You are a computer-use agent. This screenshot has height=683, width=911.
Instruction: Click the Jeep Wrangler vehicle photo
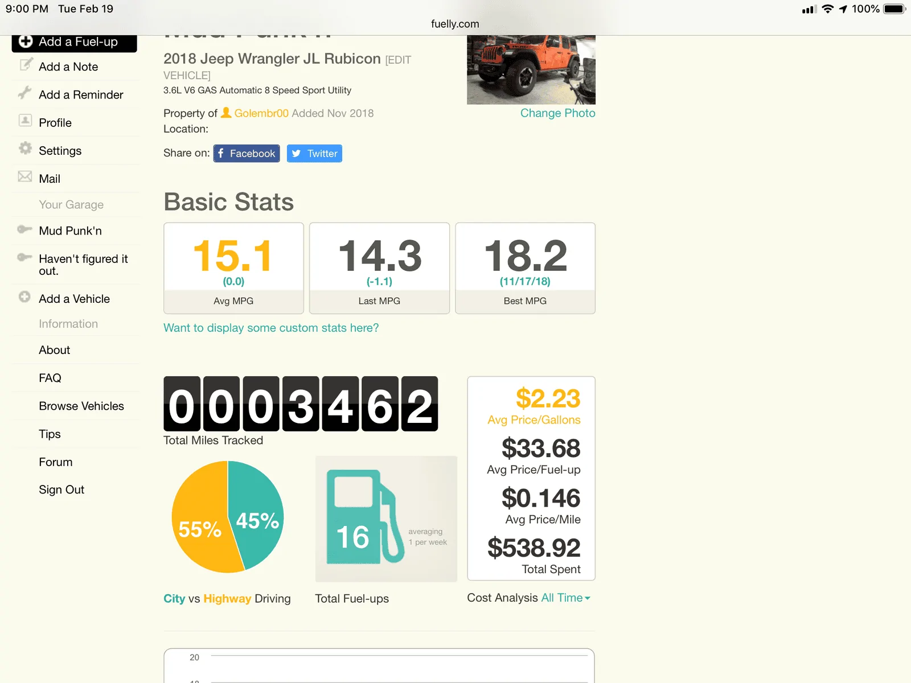(531, 69)
